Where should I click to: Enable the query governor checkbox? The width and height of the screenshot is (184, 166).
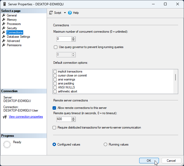(x=56, y=47)
